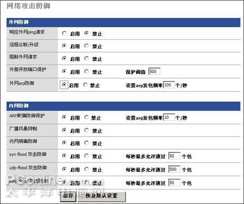Viewport: 244px width, 204px height.
Task: Select 禁止 for 外网arp防御
Action: (85, 85)
